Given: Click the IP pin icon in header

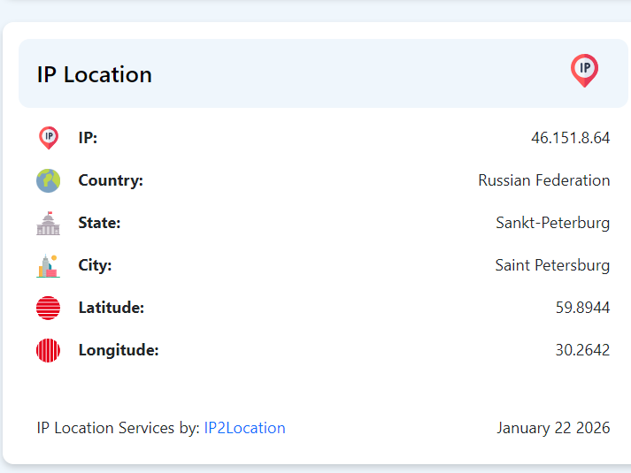Looking at the screenshot, I should (584, 71).
